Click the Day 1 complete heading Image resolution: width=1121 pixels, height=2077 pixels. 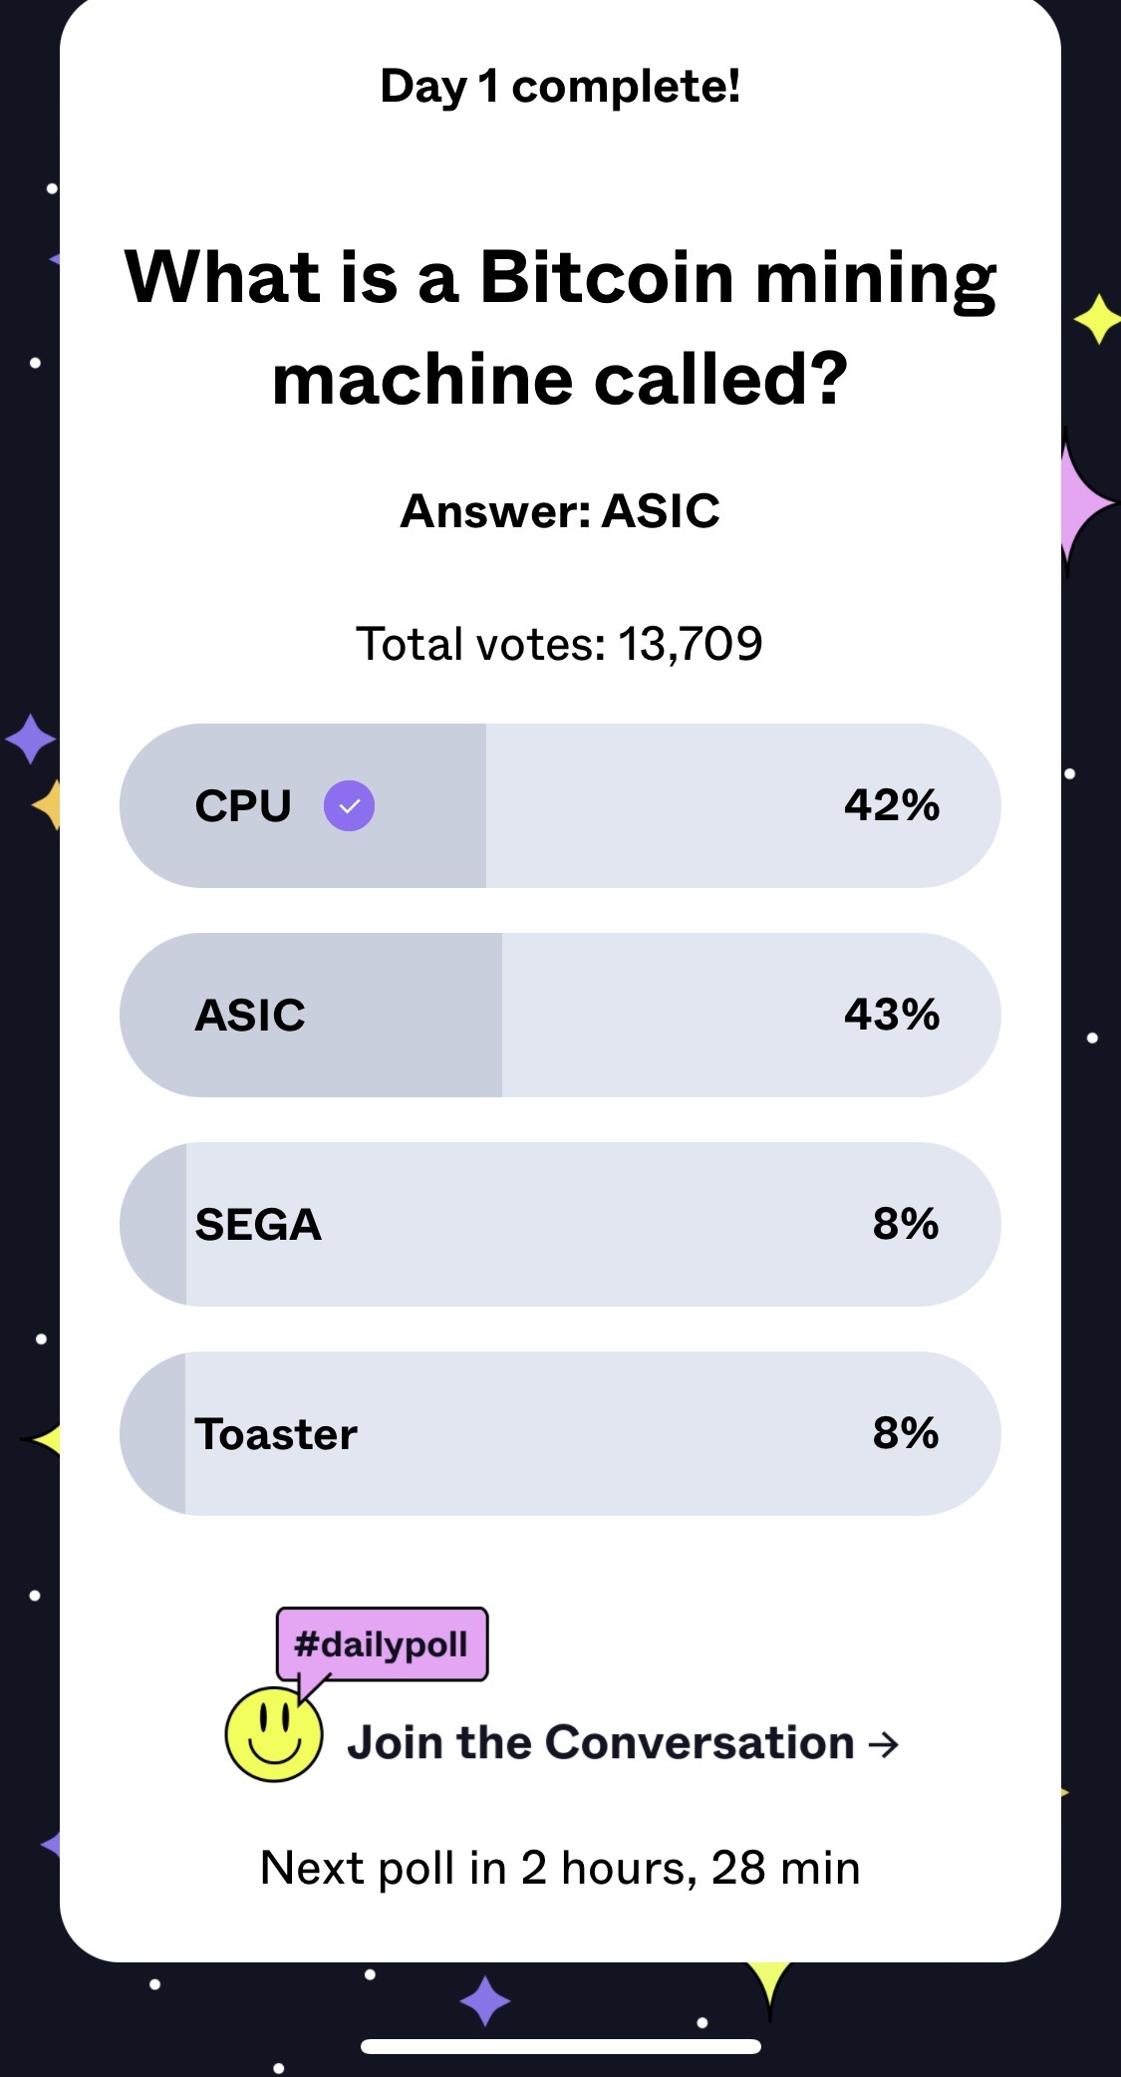(560, 87)
